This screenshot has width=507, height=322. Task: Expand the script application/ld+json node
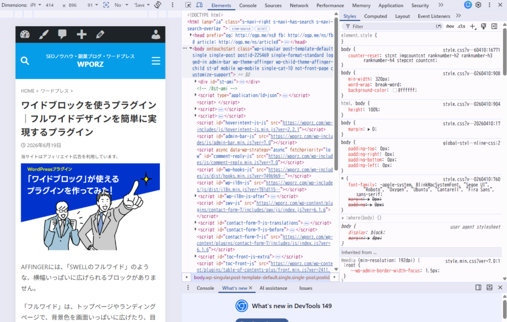tap(196, 95)
